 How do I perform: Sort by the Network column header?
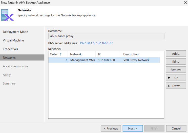(82, 54)
